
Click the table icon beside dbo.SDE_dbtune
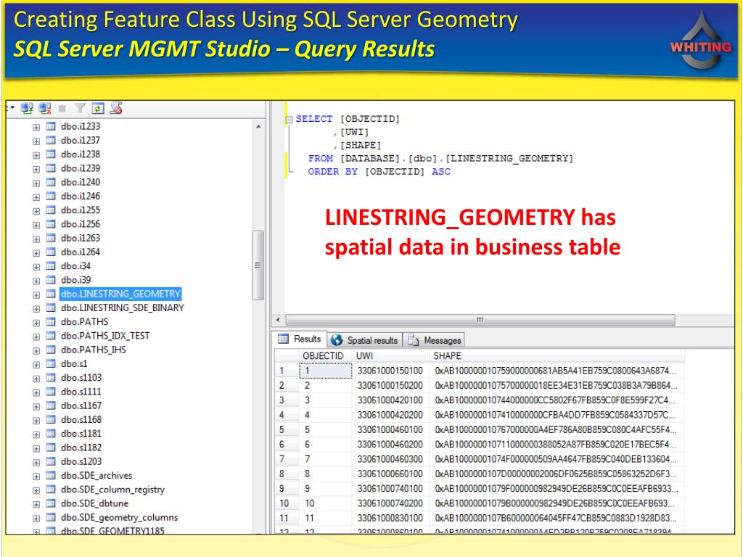51,503
